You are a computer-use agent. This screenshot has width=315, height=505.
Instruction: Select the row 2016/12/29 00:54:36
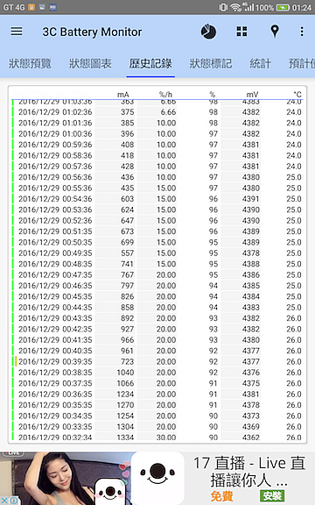[x=157, y=199]
